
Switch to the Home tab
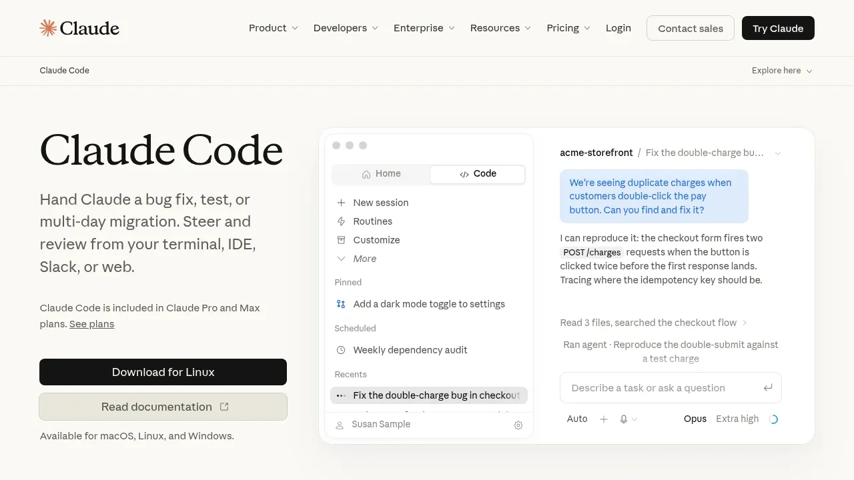click(x=382, y=174)
